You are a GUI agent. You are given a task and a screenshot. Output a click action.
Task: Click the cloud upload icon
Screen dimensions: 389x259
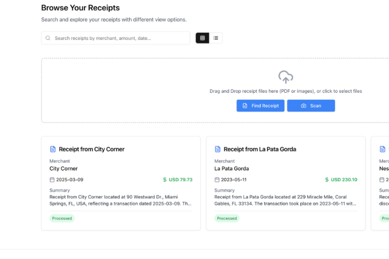point(286,77)
